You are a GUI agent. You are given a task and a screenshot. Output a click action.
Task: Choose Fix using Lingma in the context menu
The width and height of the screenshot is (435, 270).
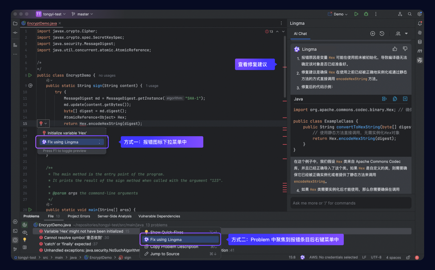pos(180,239)
